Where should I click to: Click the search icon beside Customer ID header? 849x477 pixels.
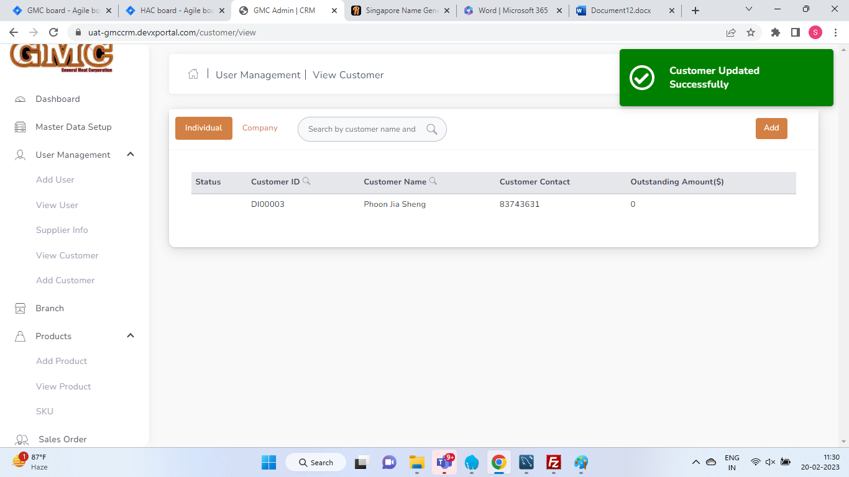click(x=306, y=181)
